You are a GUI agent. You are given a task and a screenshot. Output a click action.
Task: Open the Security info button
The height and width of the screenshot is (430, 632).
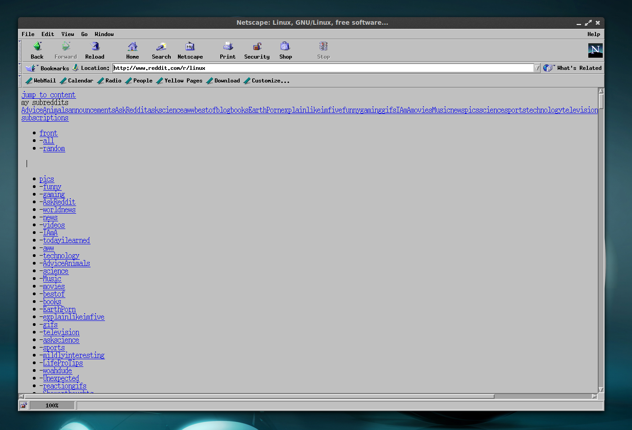tap(257, 50)
